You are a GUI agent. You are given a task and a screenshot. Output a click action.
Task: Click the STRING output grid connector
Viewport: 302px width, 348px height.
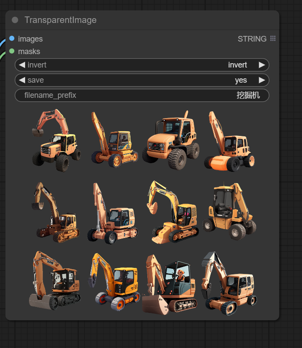click(x=273, y=39)
